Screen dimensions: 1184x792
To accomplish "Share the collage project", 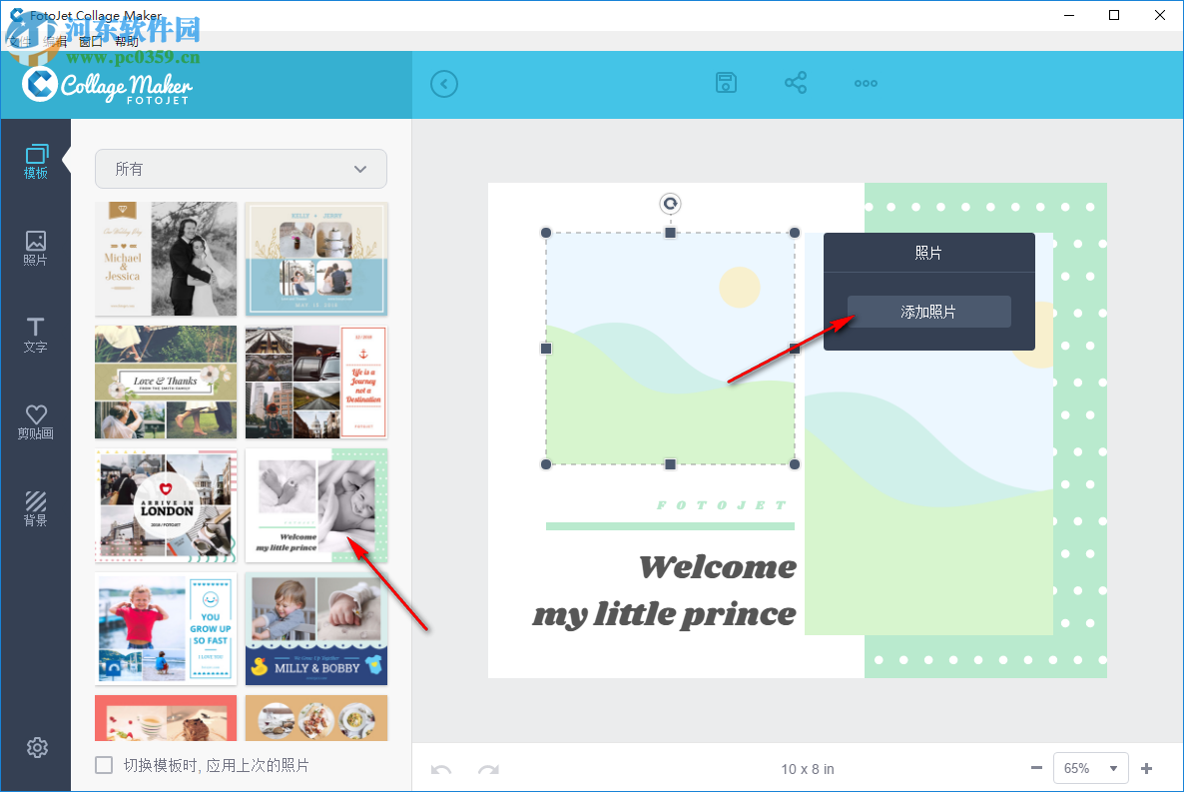I will 796,83.
